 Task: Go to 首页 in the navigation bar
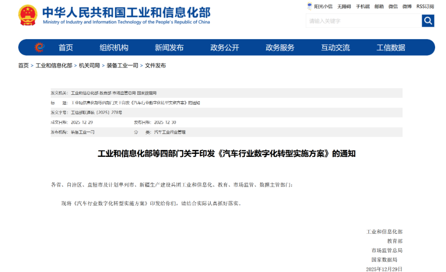pyautogui.click(x=65, y=48)
